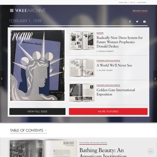Open the Questions? link
Viewport: 157px width, 157px height.
pos(142,2)
